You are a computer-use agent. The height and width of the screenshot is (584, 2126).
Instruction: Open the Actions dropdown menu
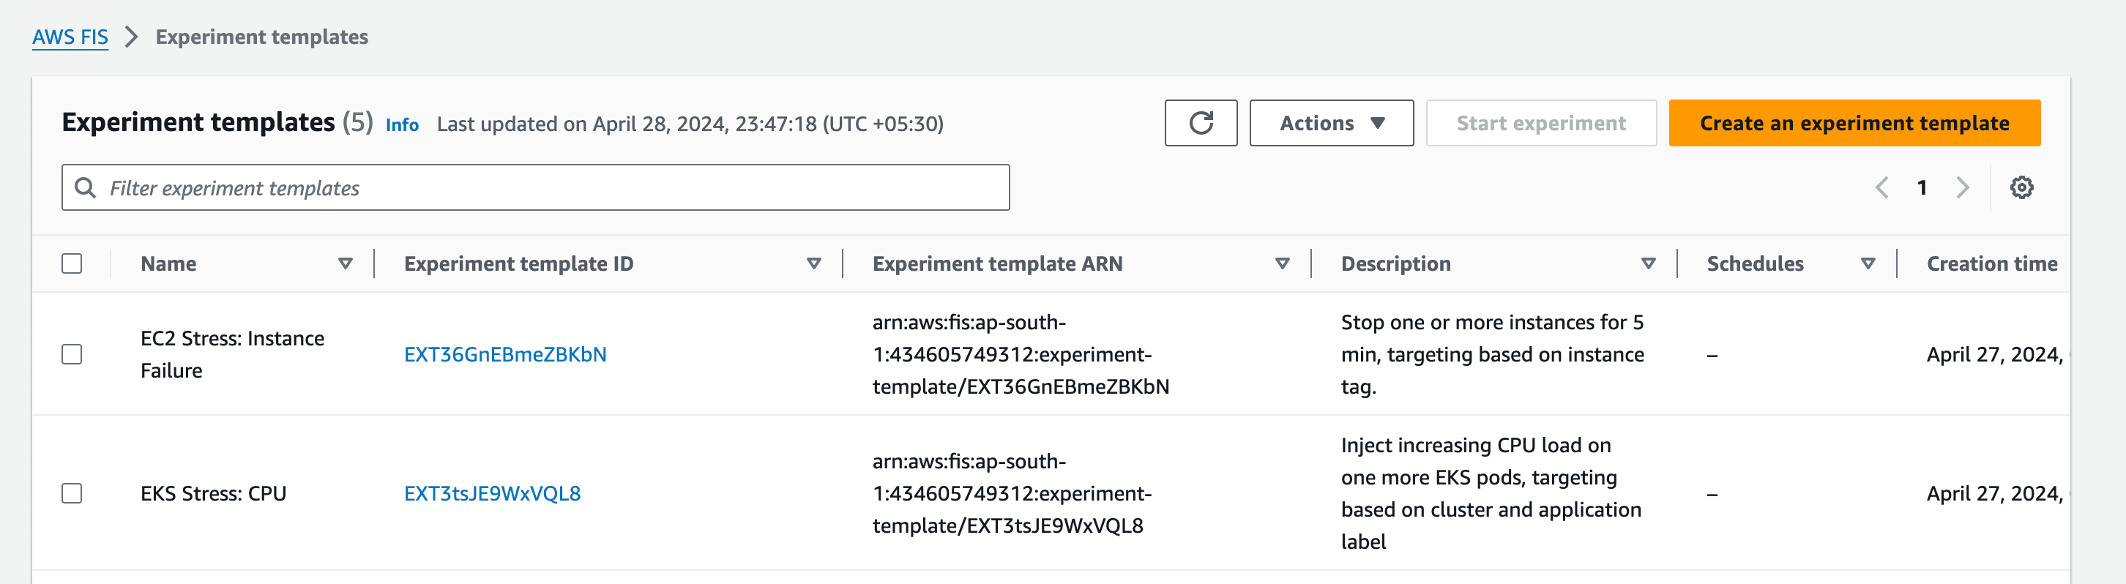point(1331,123)
